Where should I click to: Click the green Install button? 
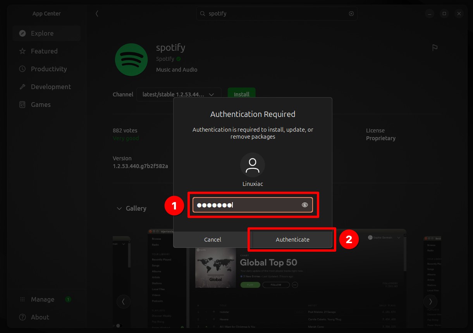[x=241, y=94]
